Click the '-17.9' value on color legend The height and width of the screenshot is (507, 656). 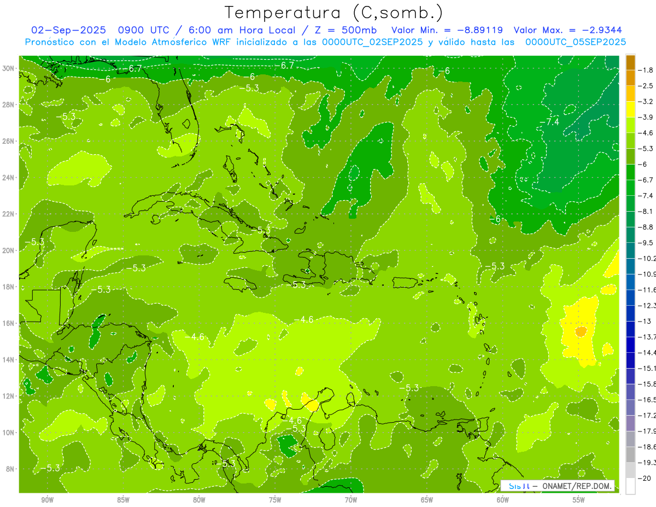click(x=648, y=431)
